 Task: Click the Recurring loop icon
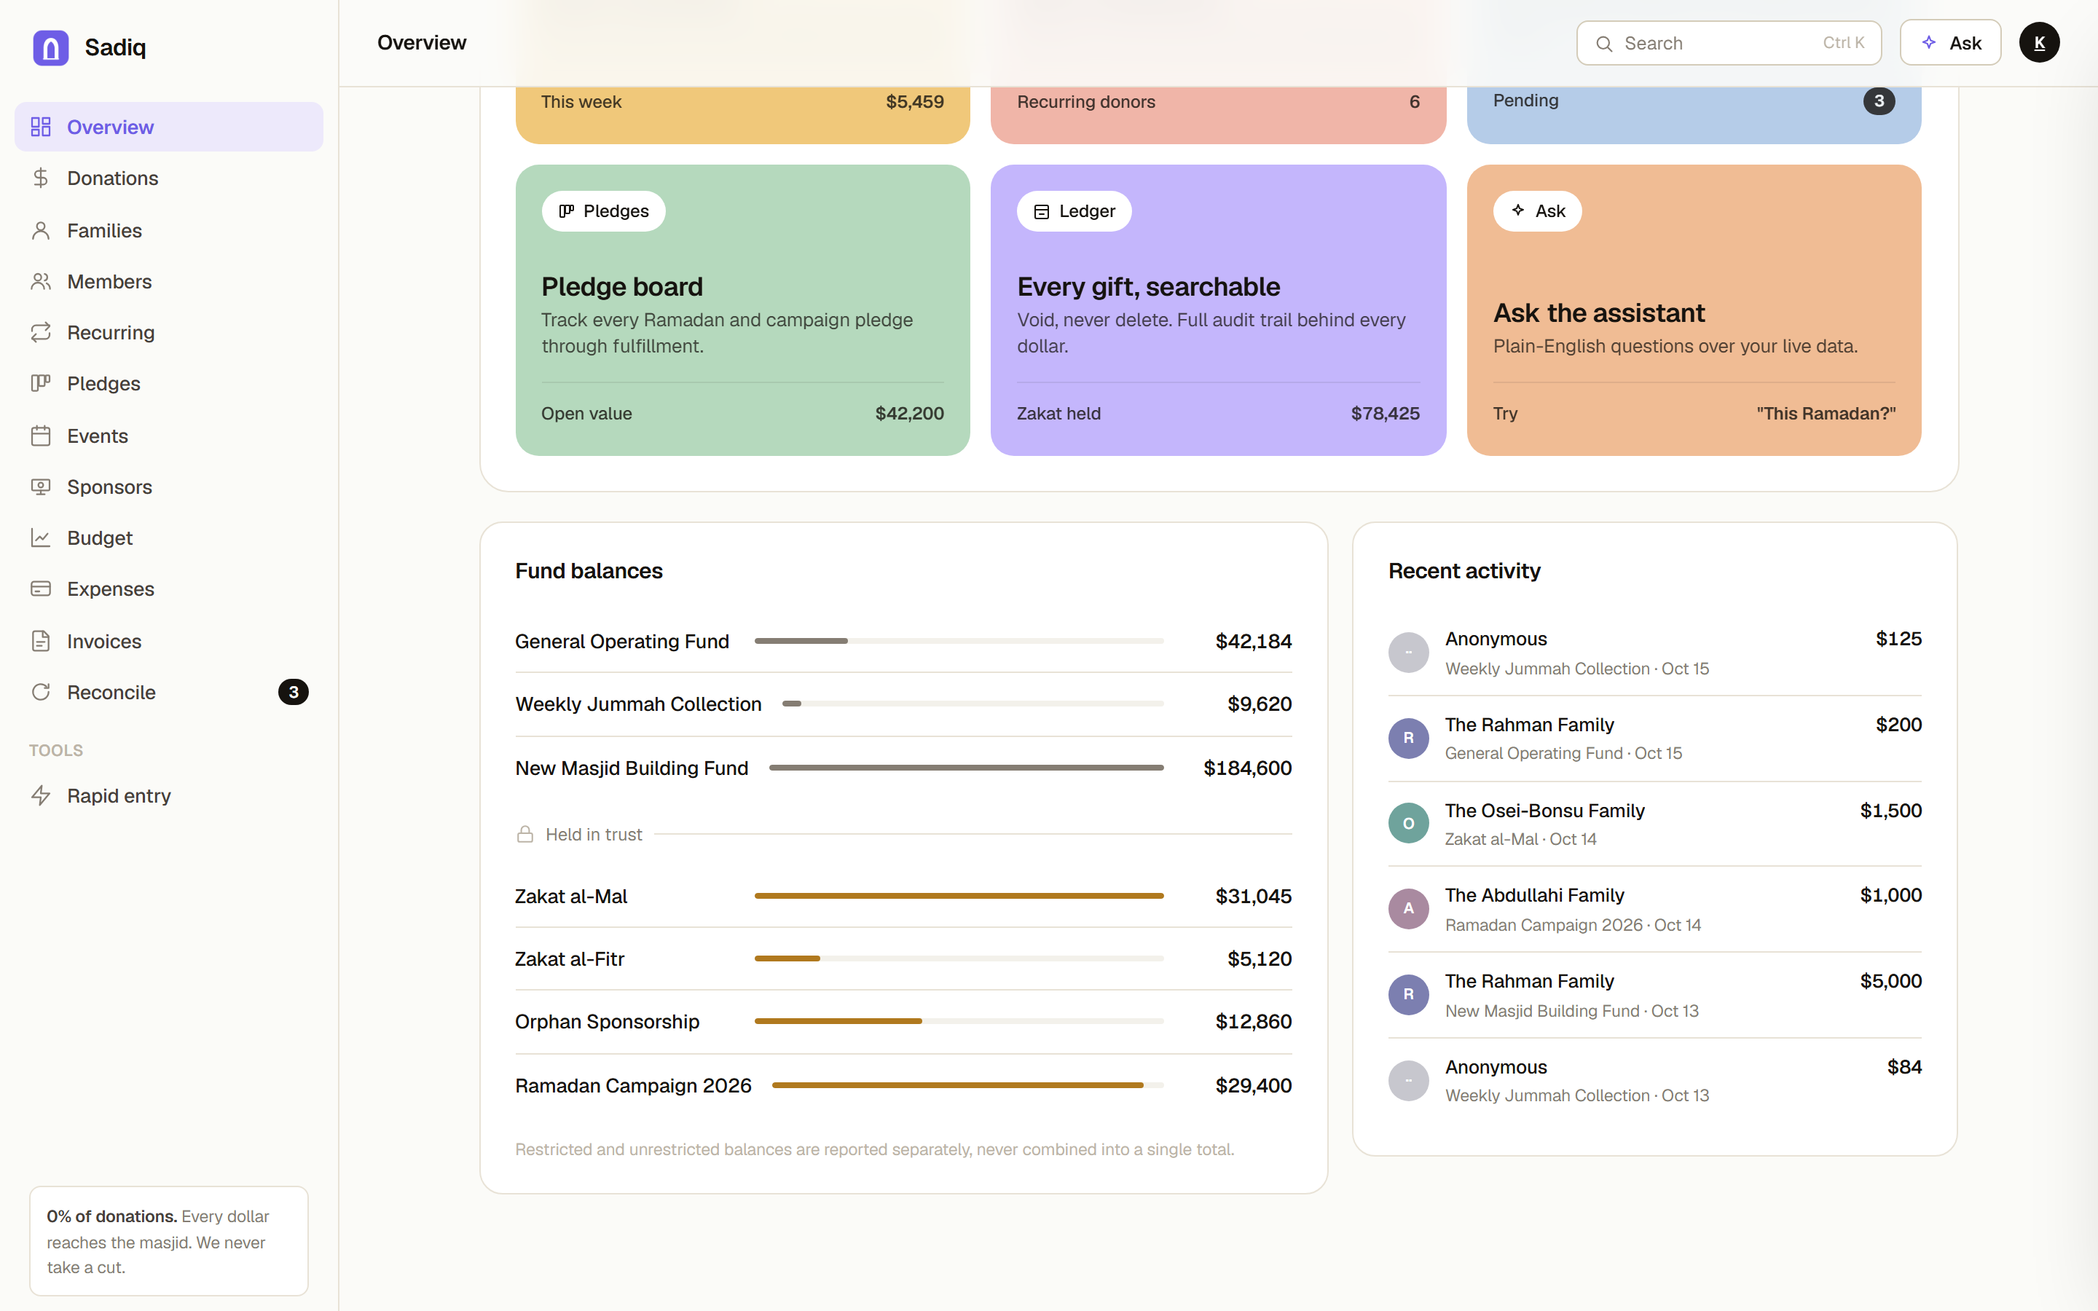coord(41,332)
